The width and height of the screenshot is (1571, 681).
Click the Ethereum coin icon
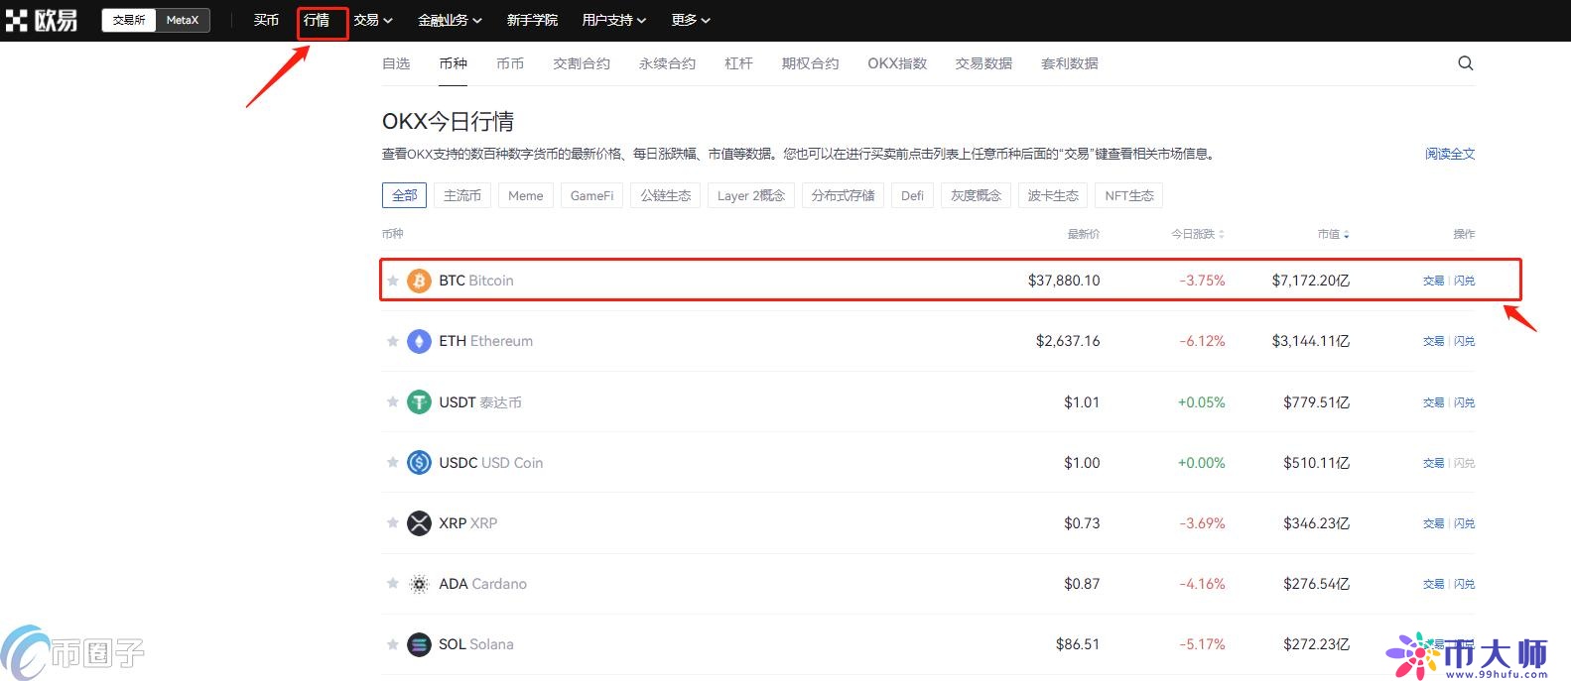coord(419,341)
